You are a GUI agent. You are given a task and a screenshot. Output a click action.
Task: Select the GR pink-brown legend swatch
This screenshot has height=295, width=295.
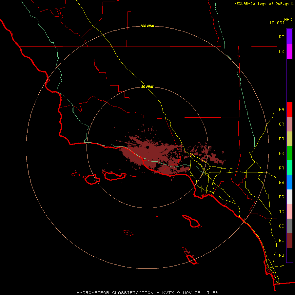[289, 124]
